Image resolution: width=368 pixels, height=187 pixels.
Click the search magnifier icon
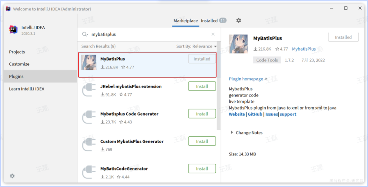pyautogui.click(x=85, y=34)
